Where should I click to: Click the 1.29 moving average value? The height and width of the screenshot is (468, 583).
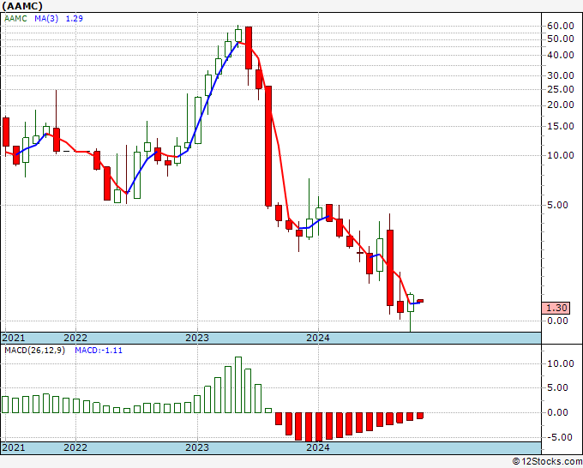coord(75,19)
